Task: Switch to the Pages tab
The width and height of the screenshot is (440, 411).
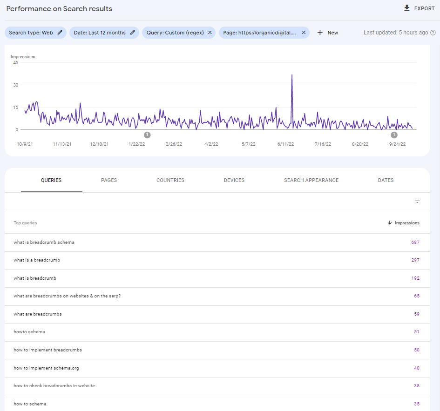Action: [x=109, y=180]
